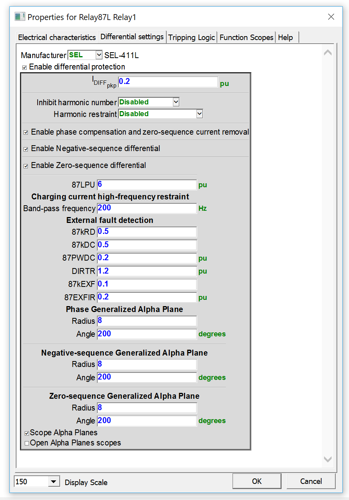Open the Electrical characteristics tab
The width and height of the screenshot is (349, 500).
[x=56, y=36]
